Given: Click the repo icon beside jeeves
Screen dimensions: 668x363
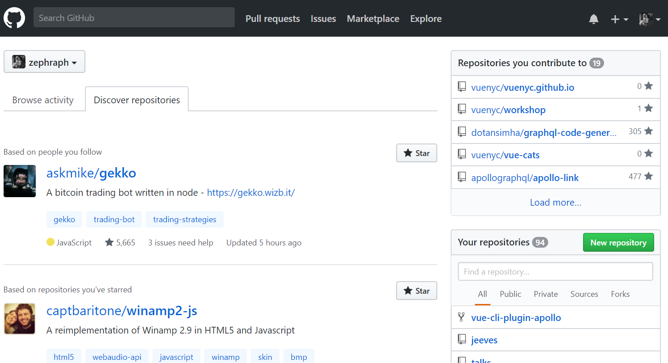Looking at the screenshot, I should [462, 340].
